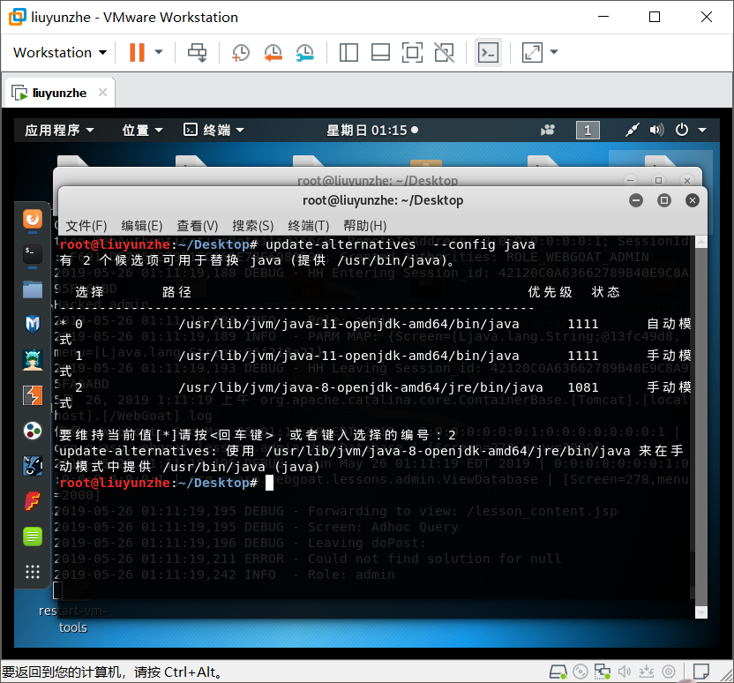Click the stretch guest display icon
Image resolution: width=734 pixels, height=683 pixels.
coord(532,52)
